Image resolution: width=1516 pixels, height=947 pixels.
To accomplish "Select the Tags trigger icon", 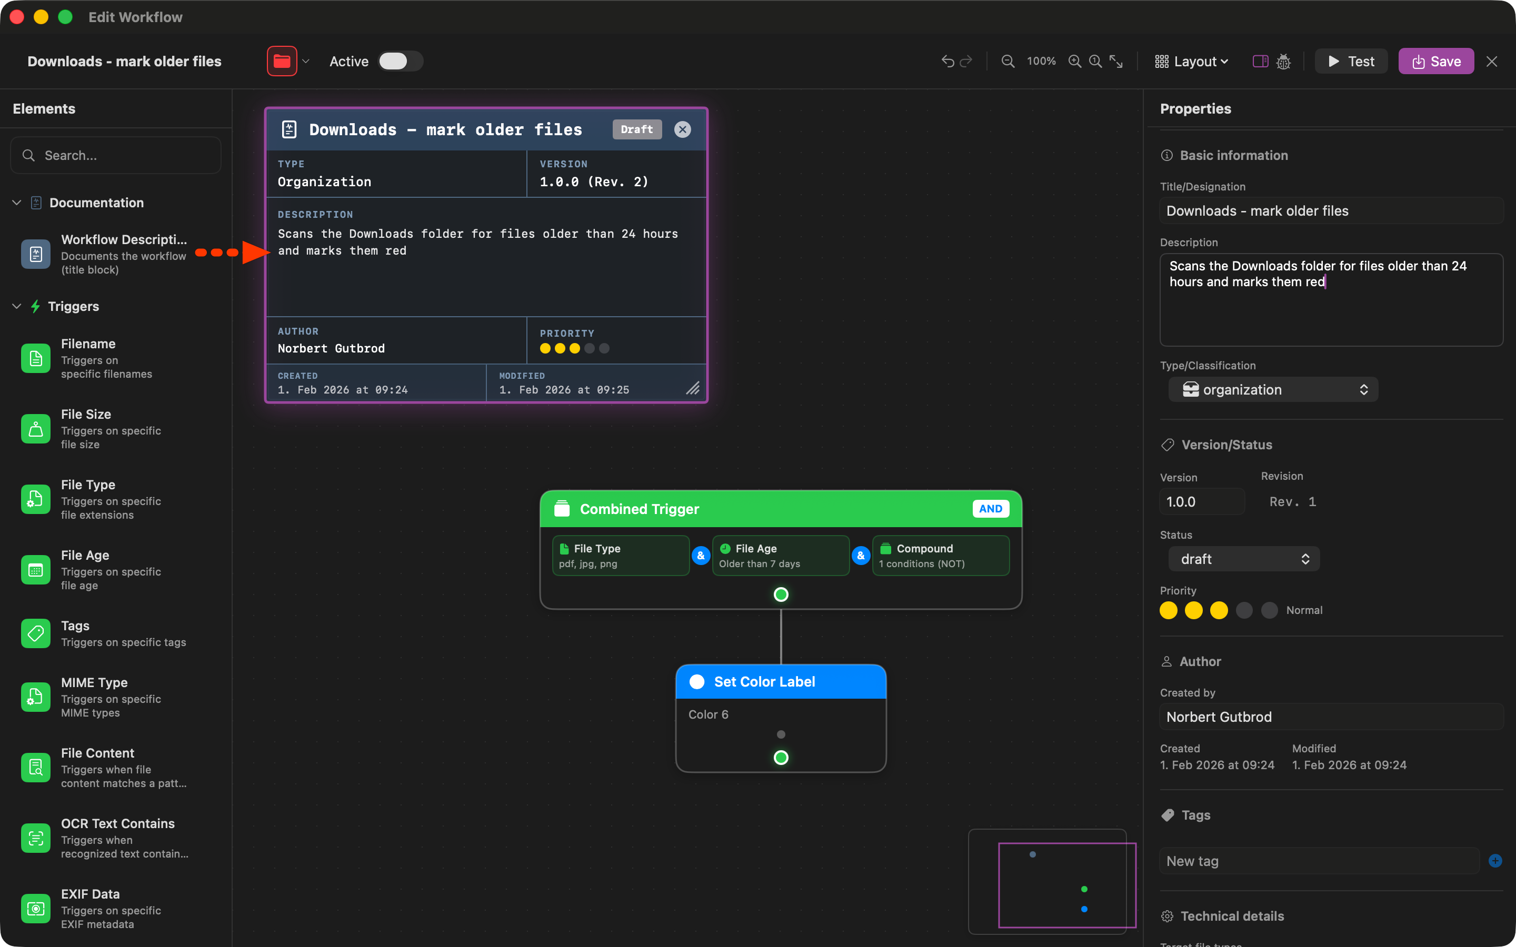I will pyautogui.click(x=36, y=633).
